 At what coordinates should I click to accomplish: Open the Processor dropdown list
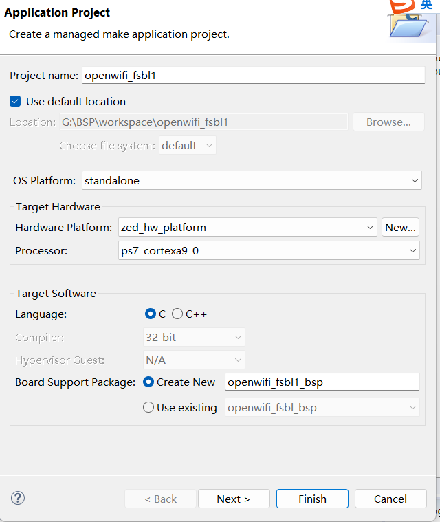pos(269,251)
